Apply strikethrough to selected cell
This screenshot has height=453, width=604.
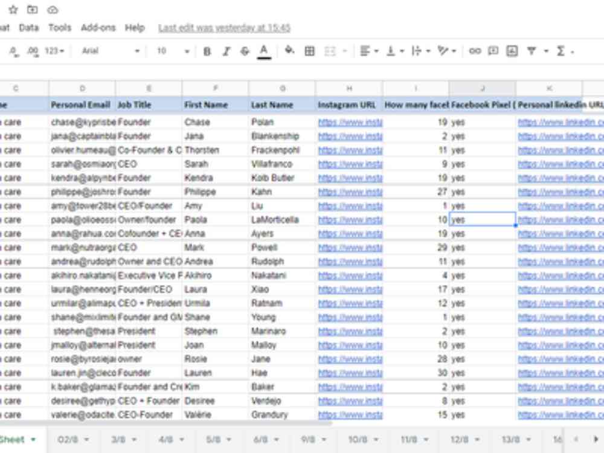pos(244,51)
